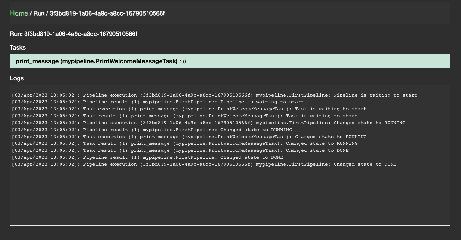461x240 pixels.
Task: Click the Logs section heading
Action: 17,78
